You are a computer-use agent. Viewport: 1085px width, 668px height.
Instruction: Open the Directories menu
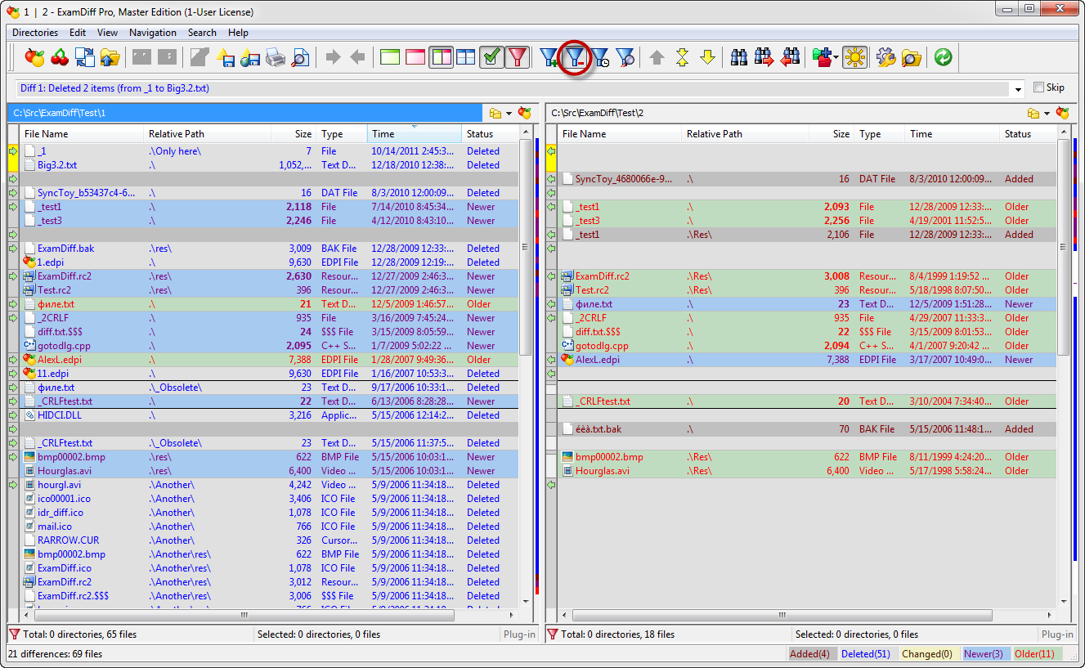coord(35,33)
